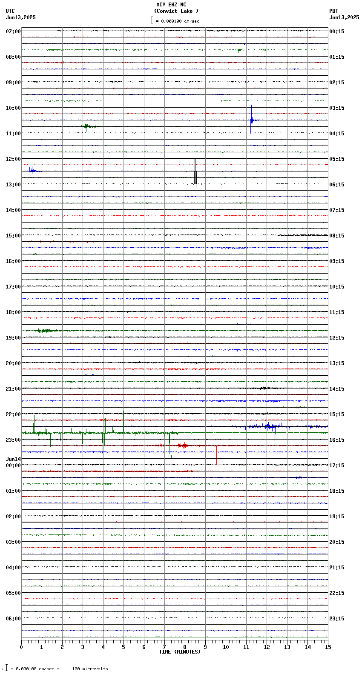Click the thick flat red line at 02:15
Image resolution: width=362 pixels, height=674 pixels.
click(175, 522)
